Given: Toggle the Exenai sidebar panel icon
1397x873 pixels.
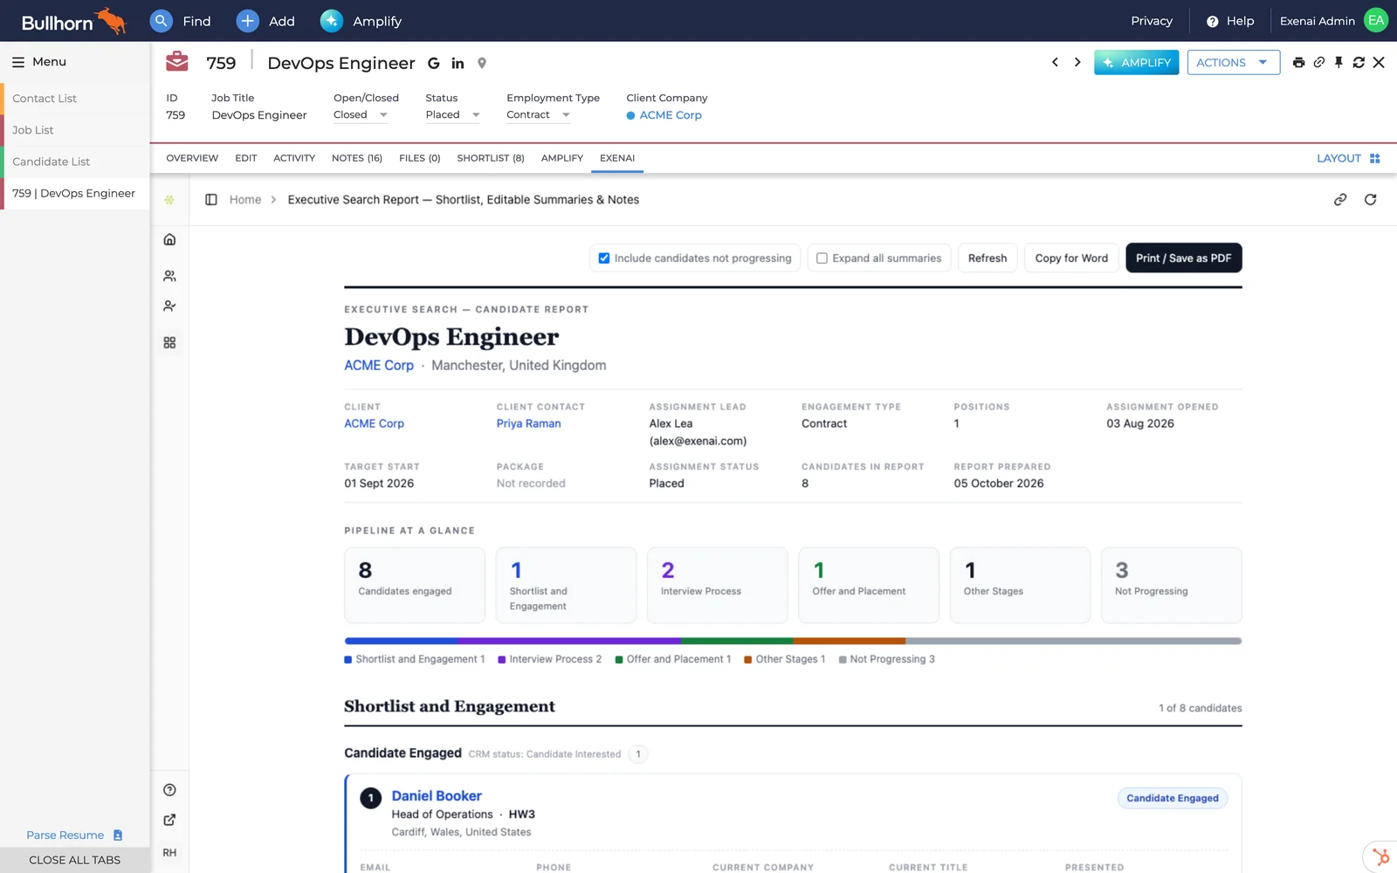Looking at the screenshot, I should tap(210, 200).
